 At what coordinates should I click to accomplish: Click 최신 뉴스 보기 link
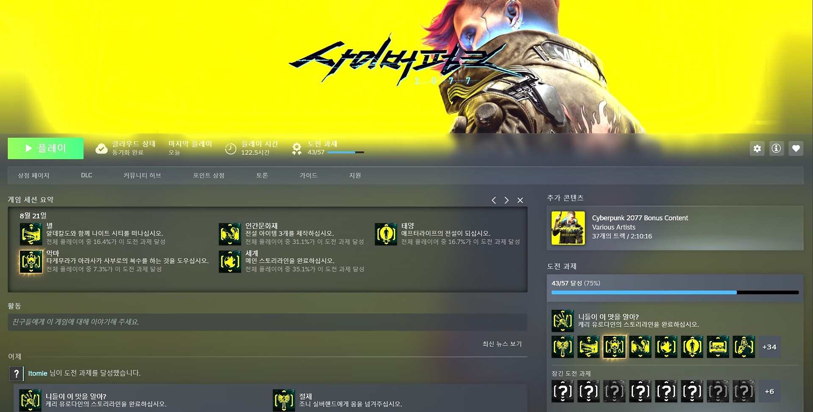[x=502, y=344]
